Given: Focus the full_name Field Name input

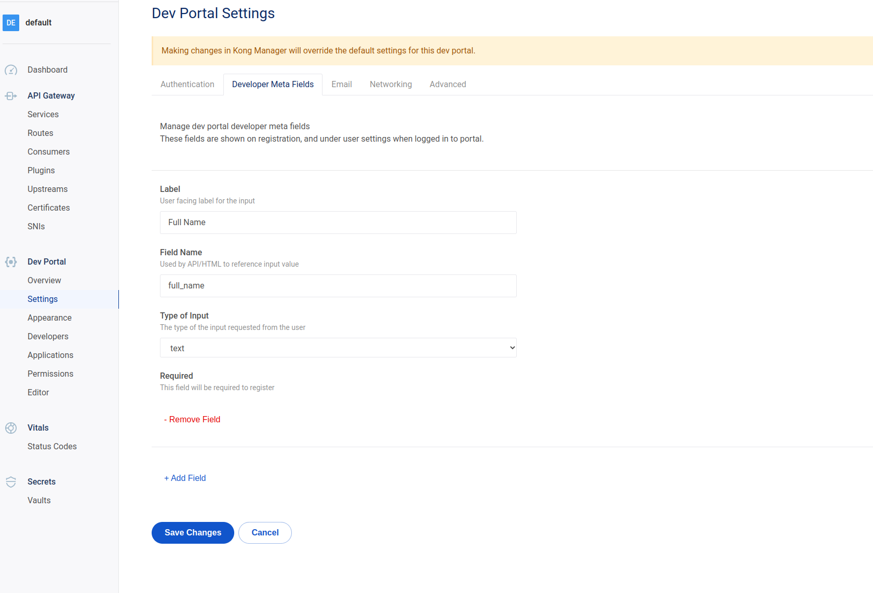Looking at the screenshot, I should (x=338, y=285).
